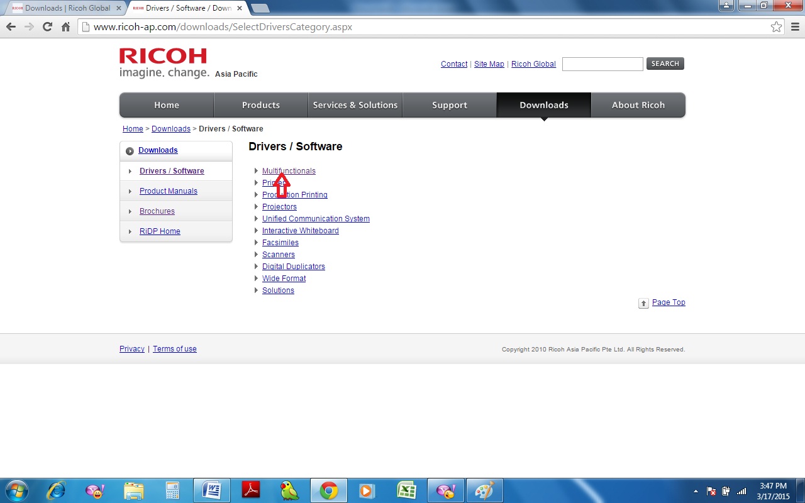Click the Chrome user profile icon

click(726, 5)
